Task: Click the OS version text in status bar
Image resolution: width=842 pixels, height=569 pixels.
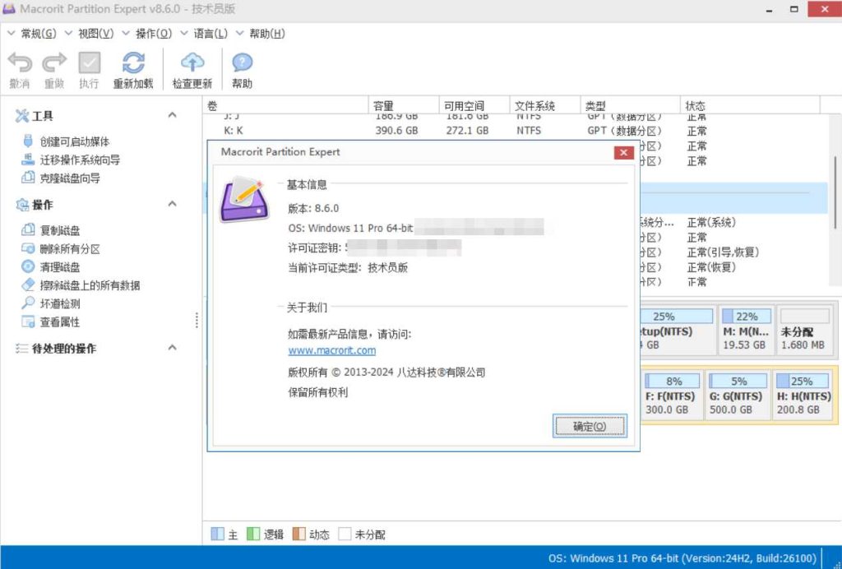Action: click(x=682, y=558)
